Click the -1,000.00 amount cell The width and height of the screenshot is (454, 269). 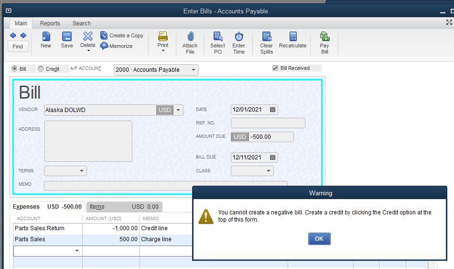click(111, 228)
